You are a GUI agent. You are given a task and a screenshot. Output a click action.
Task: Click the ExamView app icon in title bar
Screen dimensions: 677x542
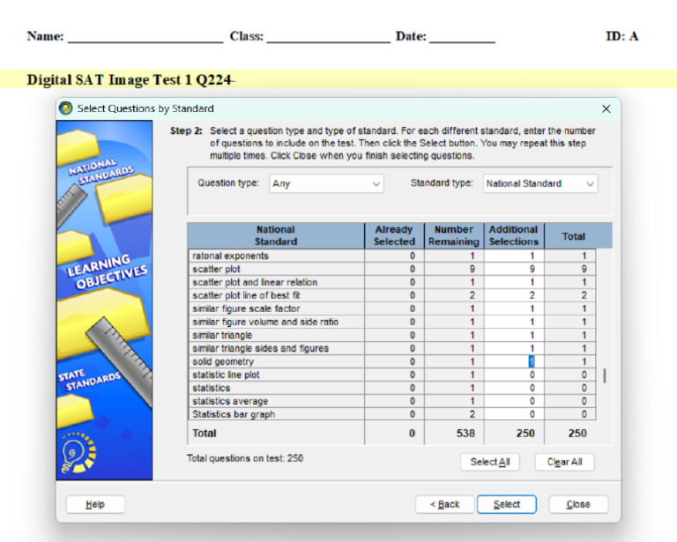point(65,108)
